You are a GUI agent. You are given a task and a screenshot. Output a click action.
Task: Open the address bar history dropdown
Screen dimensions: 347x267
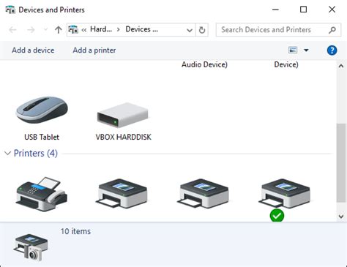[x=190, y=30]
